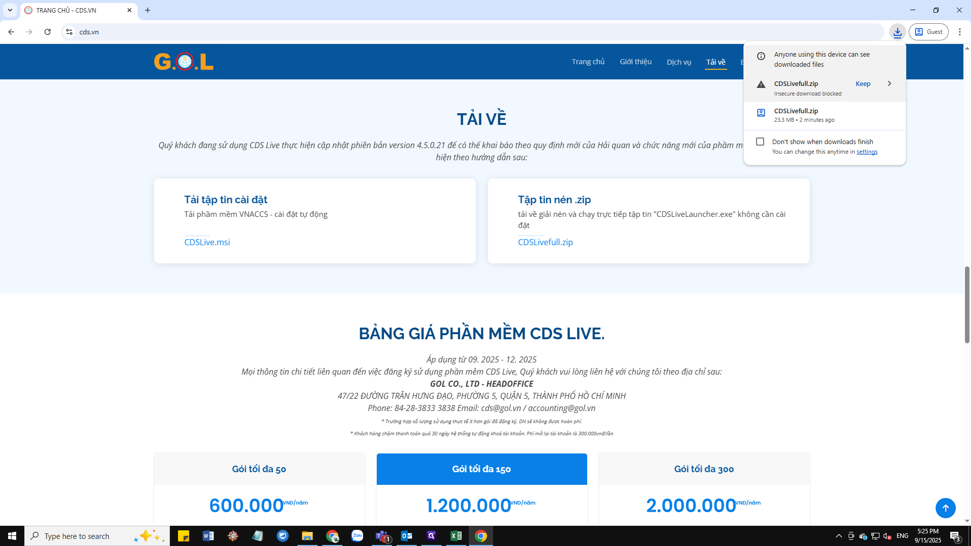The width and height of the screenshot is (971, 546).
Task: Click the Guest profile icon
Action: tap(929, 32)
